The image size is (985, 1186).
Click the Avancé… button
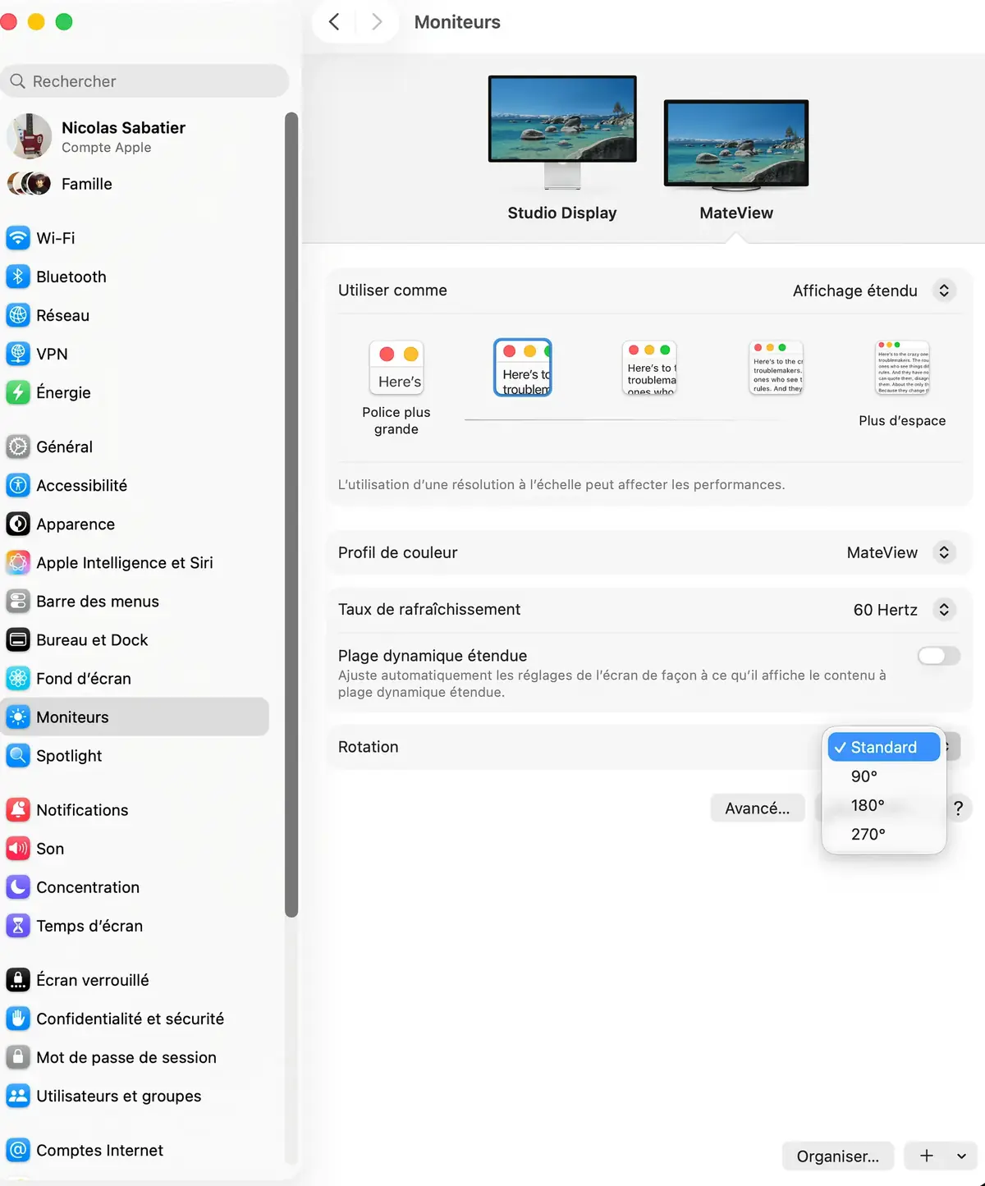click(758, 808)
